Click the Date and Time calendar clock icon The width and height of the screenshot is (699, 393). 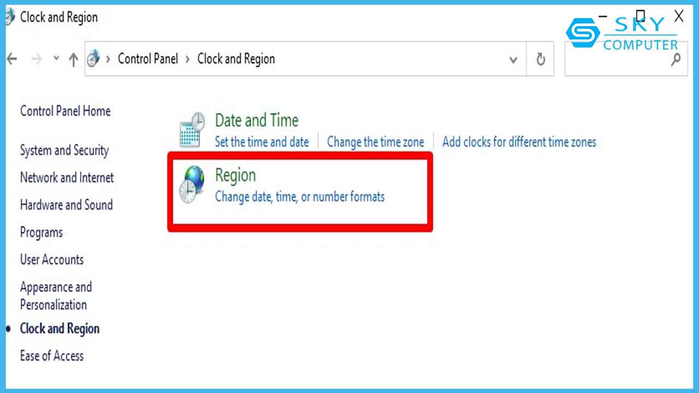[192, 130]
